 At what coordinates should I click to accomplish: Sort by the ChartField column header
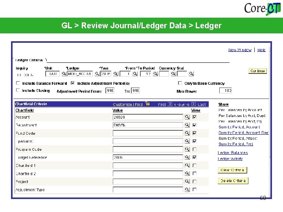(x=24, y=110)
